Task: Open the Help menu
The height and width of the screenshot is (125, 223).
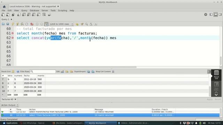Action: coord(72,10)
